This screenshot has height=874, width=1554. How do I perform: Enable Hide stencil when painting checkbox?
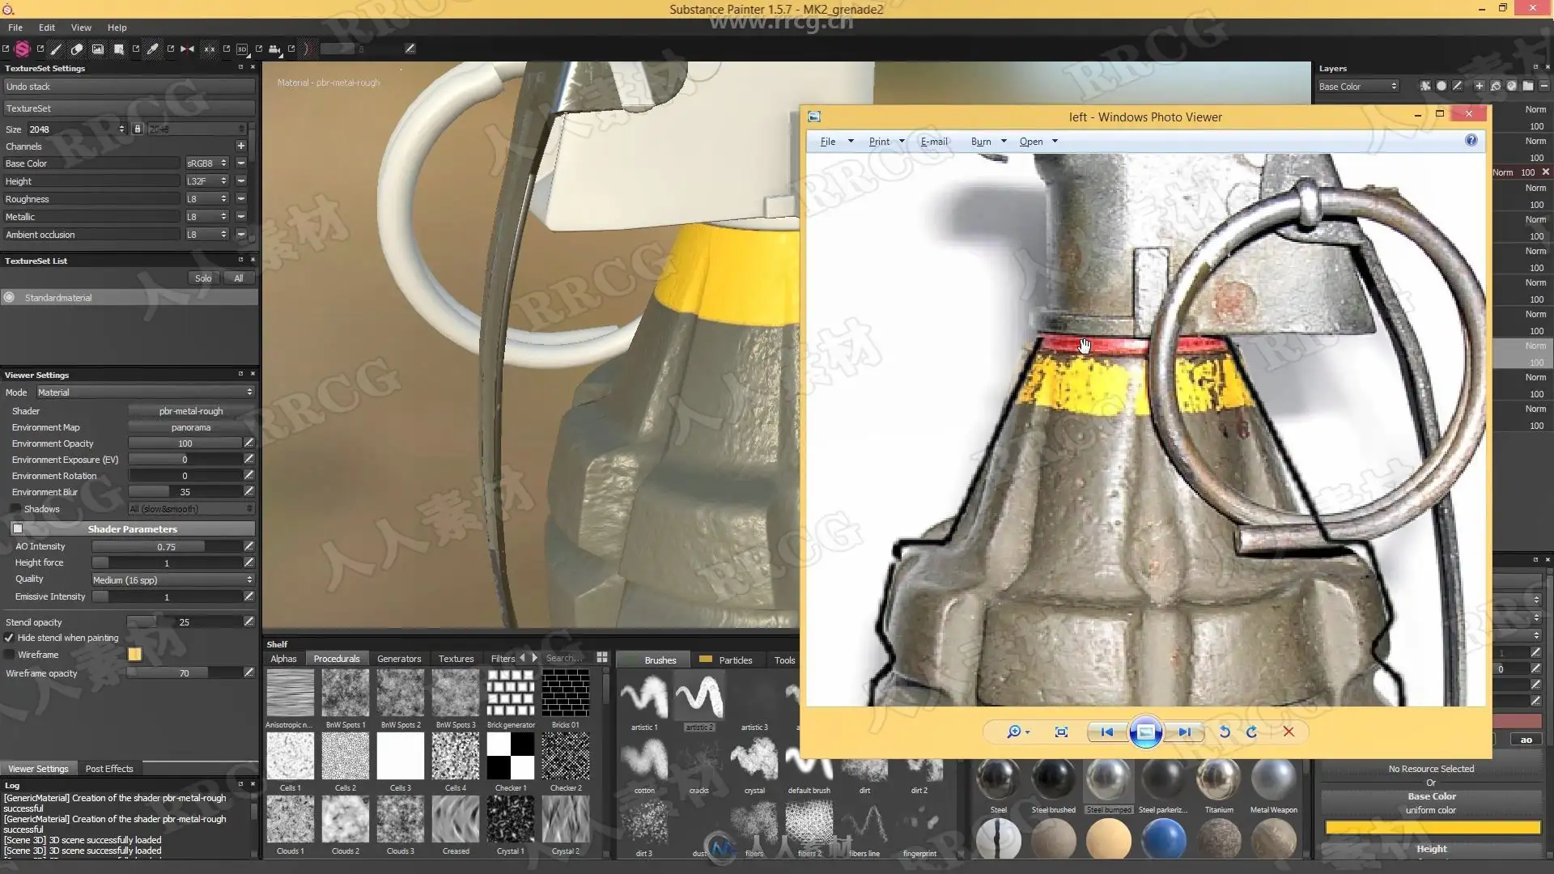coord(10,638)
